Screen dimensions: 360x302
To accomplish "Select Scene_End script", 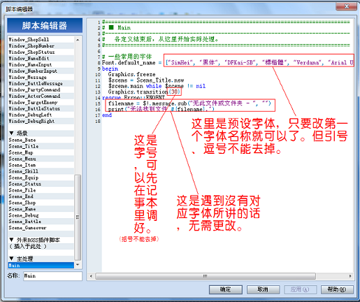I will point(41,196).
